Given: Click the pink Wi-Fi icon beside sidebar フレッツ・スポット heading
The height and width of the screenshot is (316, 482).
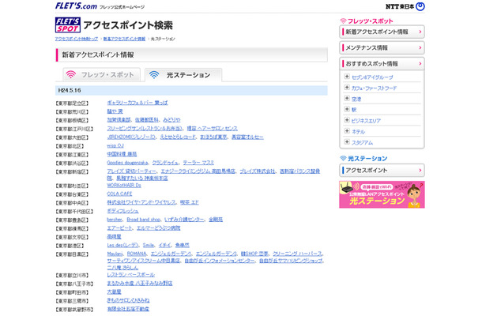Looking at the screenshot, I should pyautogui.click(x=343, y=21).
